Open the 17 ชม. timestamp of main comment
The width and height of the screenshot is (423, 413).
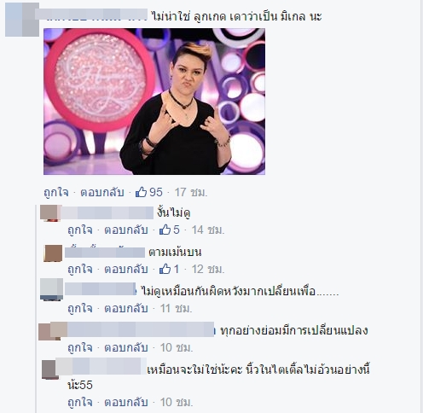[x=191, y=193]
